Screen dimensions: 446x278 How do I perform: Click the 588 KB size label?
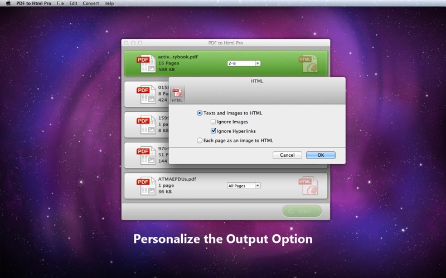[166, 69]
